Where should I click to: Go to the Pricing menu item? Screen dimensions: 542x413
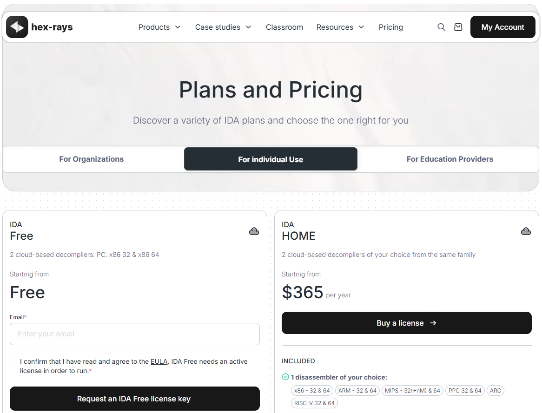pyautogui.click(x=390, y=27)
